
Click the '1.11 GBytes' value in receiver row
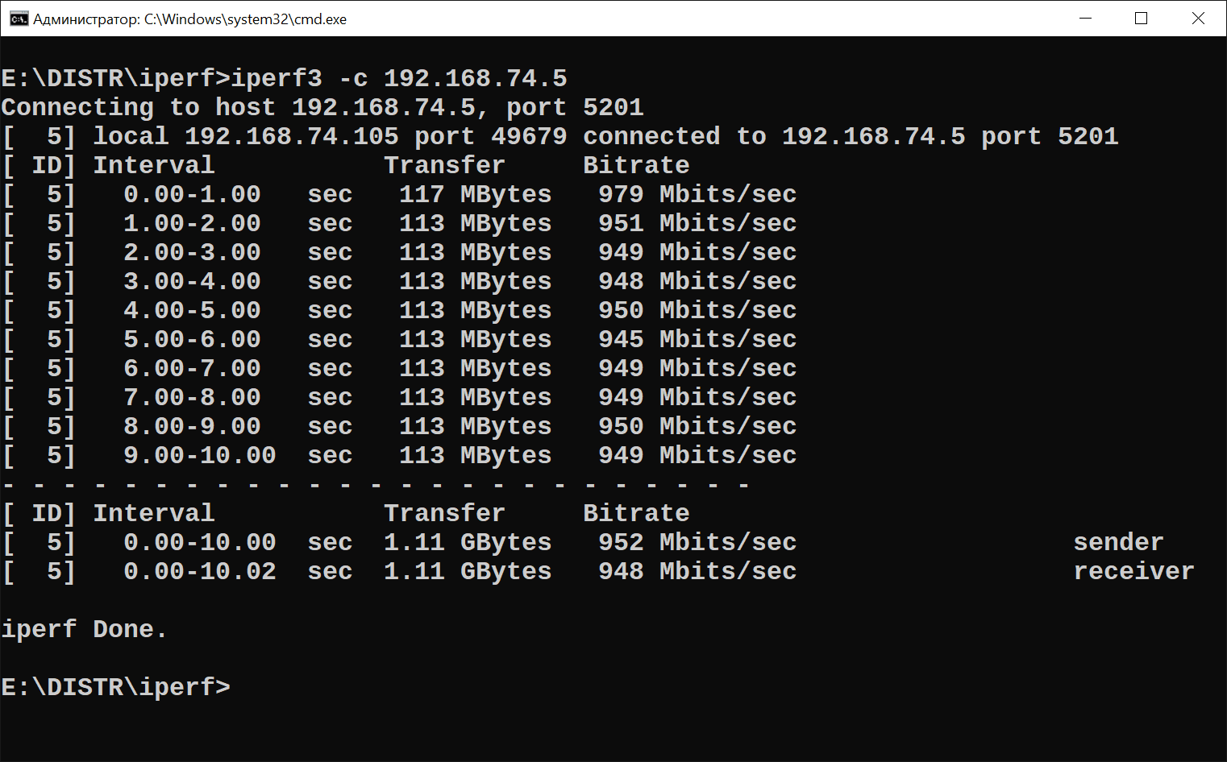coord(468,571)
